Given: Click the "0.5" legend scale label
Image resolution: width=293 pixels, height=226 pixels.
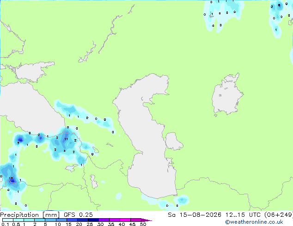Looking at the screenshot, I should point(16,224).
